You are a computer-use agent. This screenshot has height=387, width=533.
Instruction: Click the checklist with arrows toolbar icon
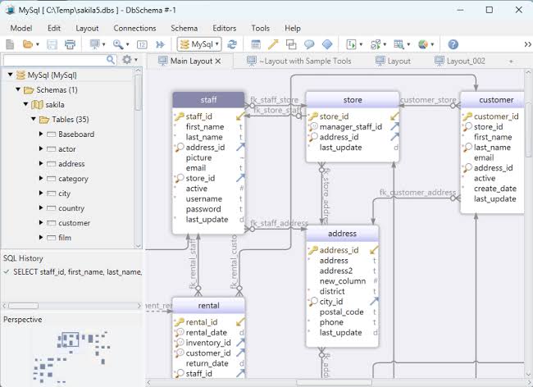pos(376,44)
